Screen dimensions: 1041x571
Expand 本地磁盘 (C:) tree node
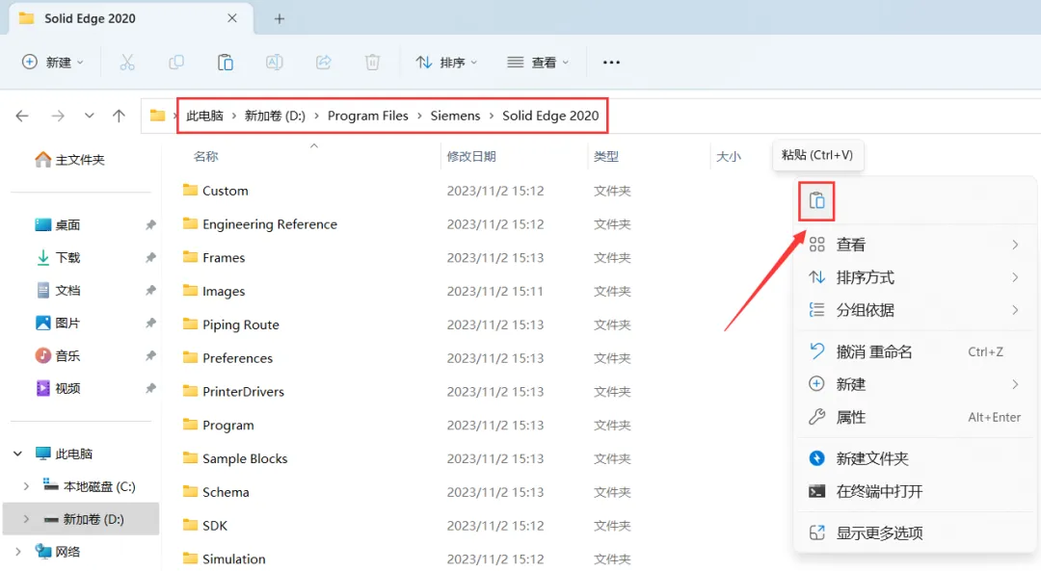click(26, 486)
